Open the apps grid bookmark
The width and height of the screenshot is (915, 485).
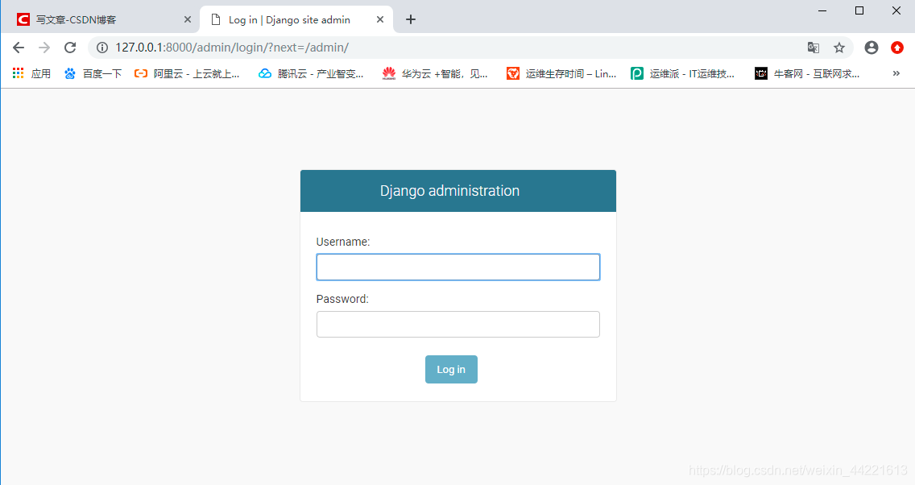click(x=32, y=73)
